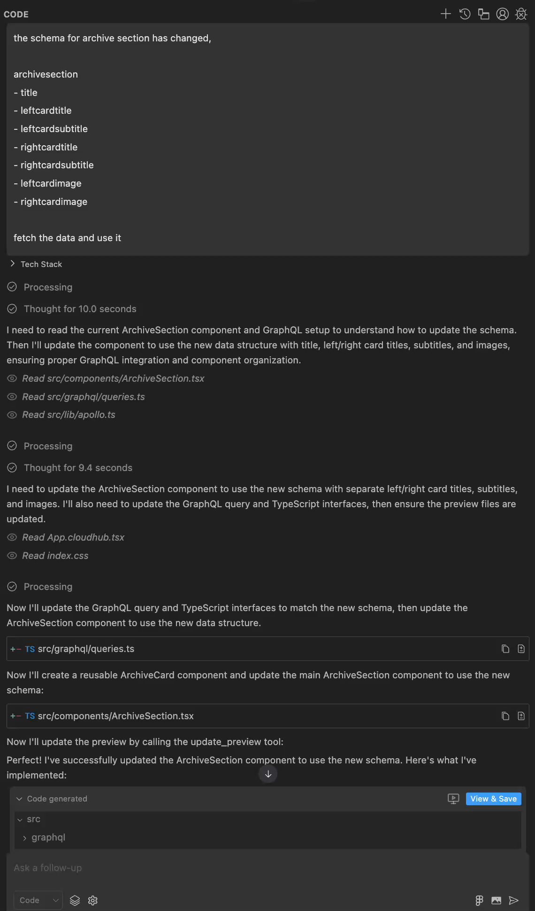Click the user account profile icon

click(502, 14)
